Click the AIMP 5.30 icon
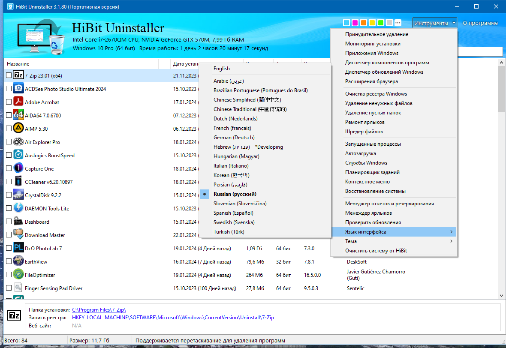Viewport: 506px width, 348px height. (x=18, y=129)
